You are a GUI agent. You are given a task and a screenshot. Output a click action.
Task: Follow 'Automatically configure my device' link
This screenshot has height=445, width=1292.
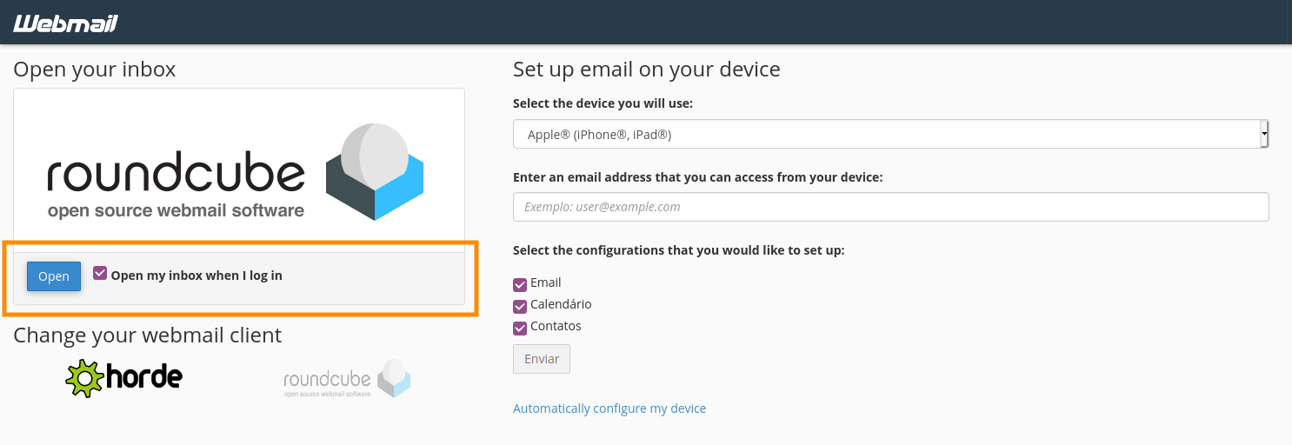(609, 408)
